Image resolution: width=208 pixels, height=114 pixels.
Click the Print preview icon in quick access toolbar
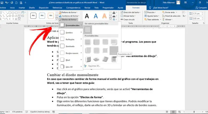(21, 3)
